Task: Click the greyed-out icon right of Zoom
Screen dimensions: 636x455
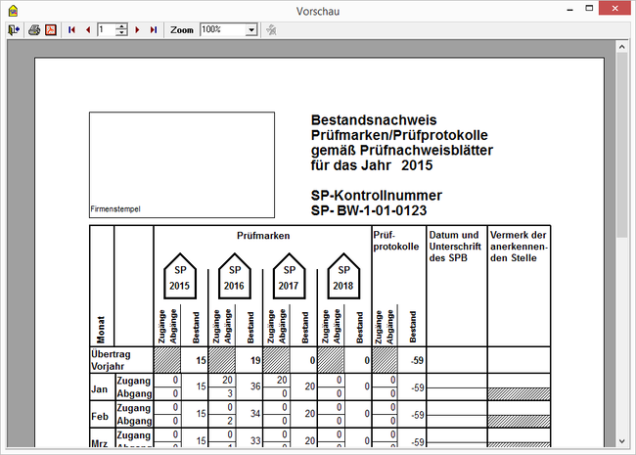Action: coord(271,30)
